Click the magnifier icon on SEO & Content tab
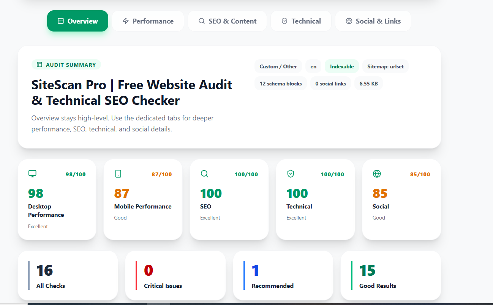The image size is (493, 305). pos(201,21)
